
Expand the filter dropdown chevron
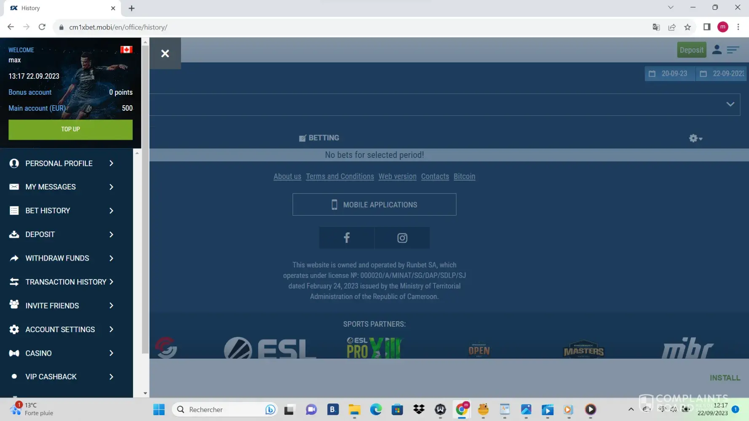[x=730, y=104]
